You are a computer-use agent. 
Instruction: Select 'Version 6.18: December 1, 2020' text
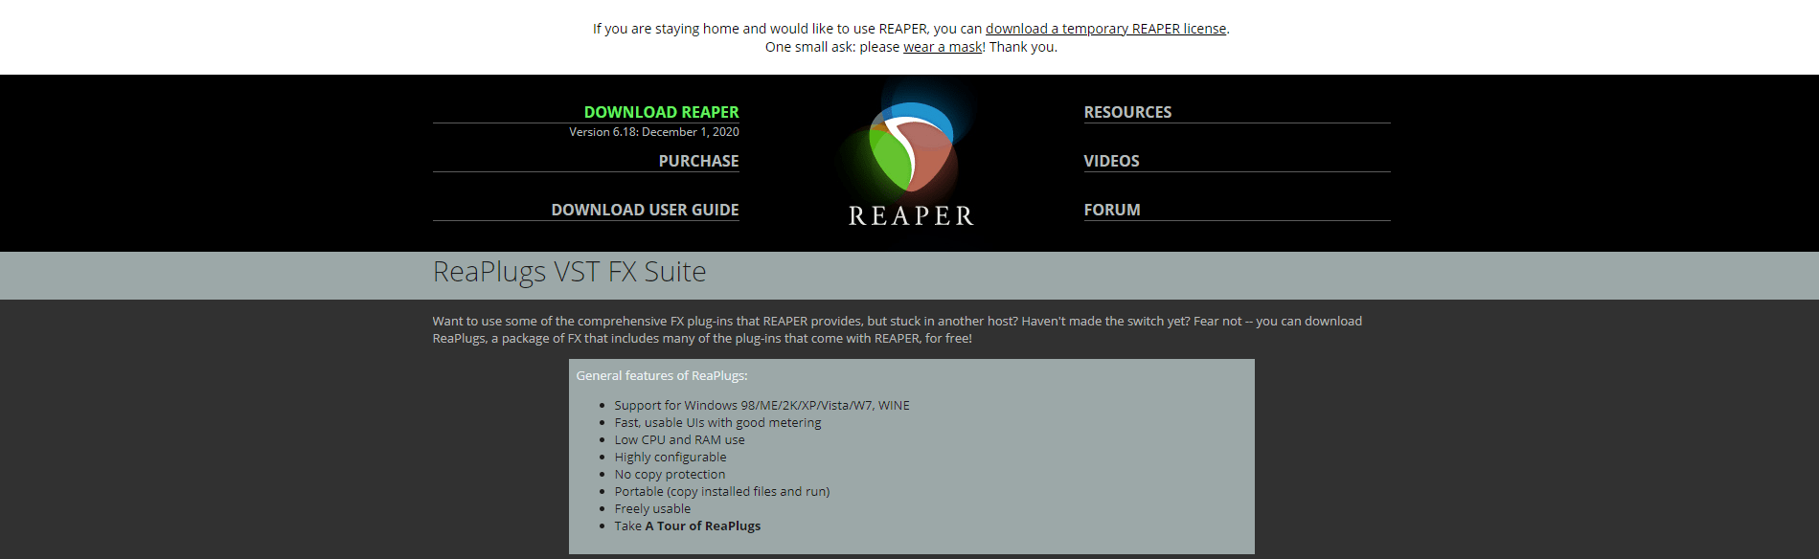pyautogui.click(x=653, y=132)
